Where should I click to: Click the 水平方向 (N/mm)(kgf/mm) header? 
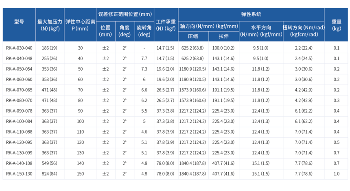pyautogui.click(x=261, y=31)
